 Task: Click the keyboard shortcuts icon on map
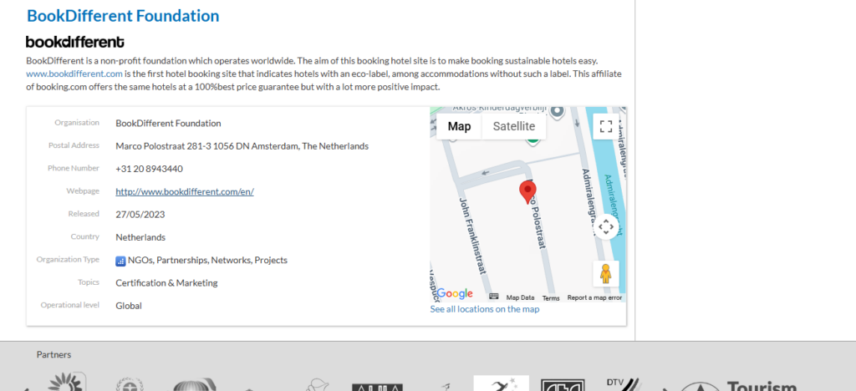[x=494, y=297]
